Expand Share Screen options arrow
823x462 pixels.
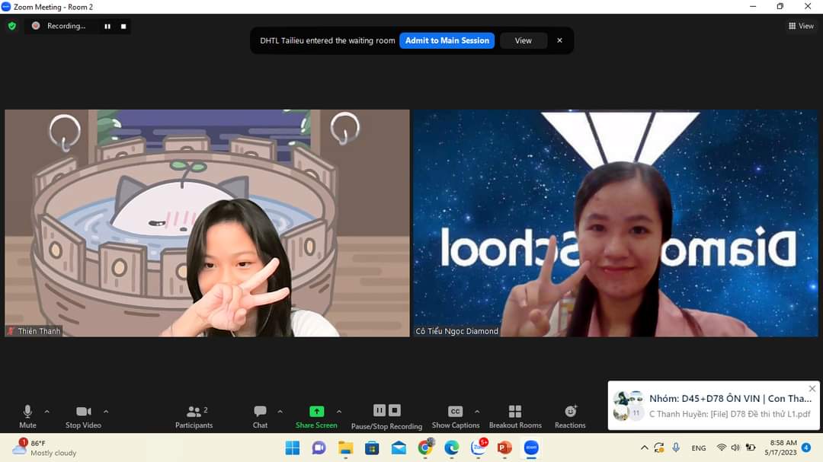click(339, 412)
